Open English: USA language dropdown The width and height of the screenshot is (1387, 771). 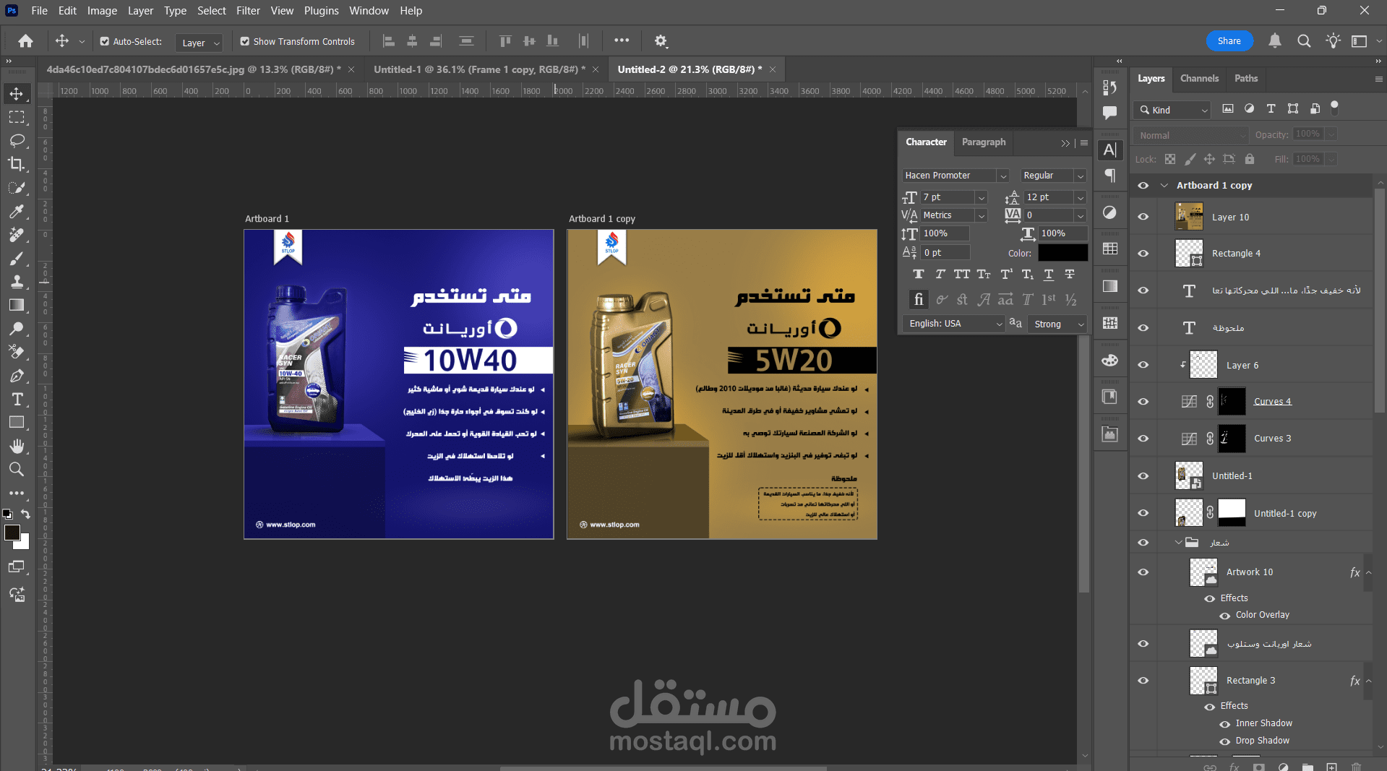pyautogui.click(x=954, y=324)
